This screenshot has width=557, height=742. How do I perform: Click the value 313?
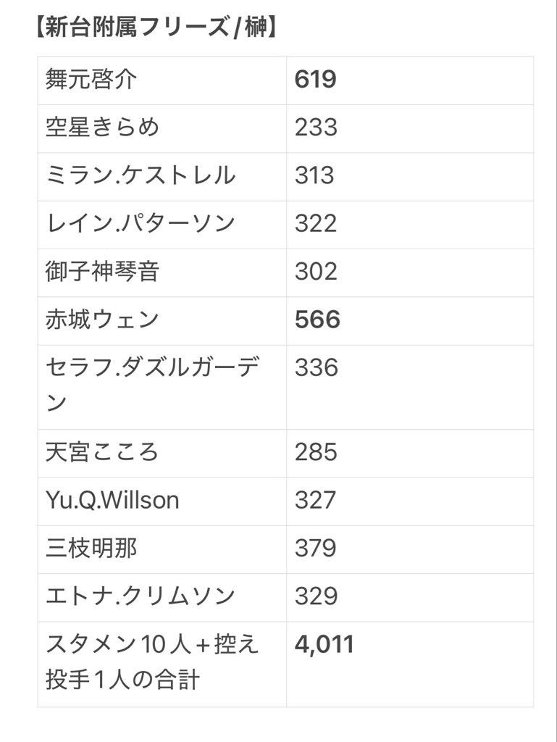point(314,175)
